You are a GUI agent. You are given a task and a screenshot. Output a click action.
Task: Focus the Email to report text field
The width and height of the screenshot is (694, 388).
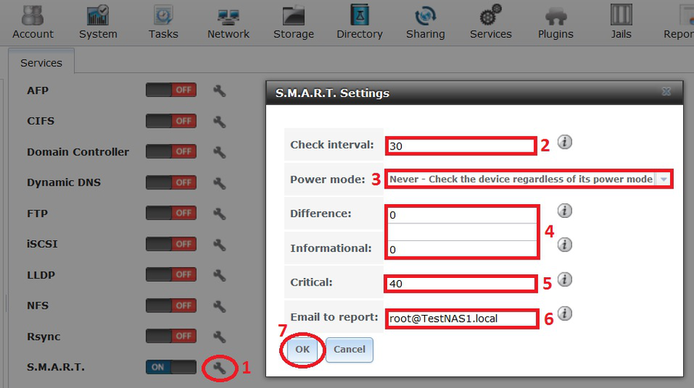(460, 319)
